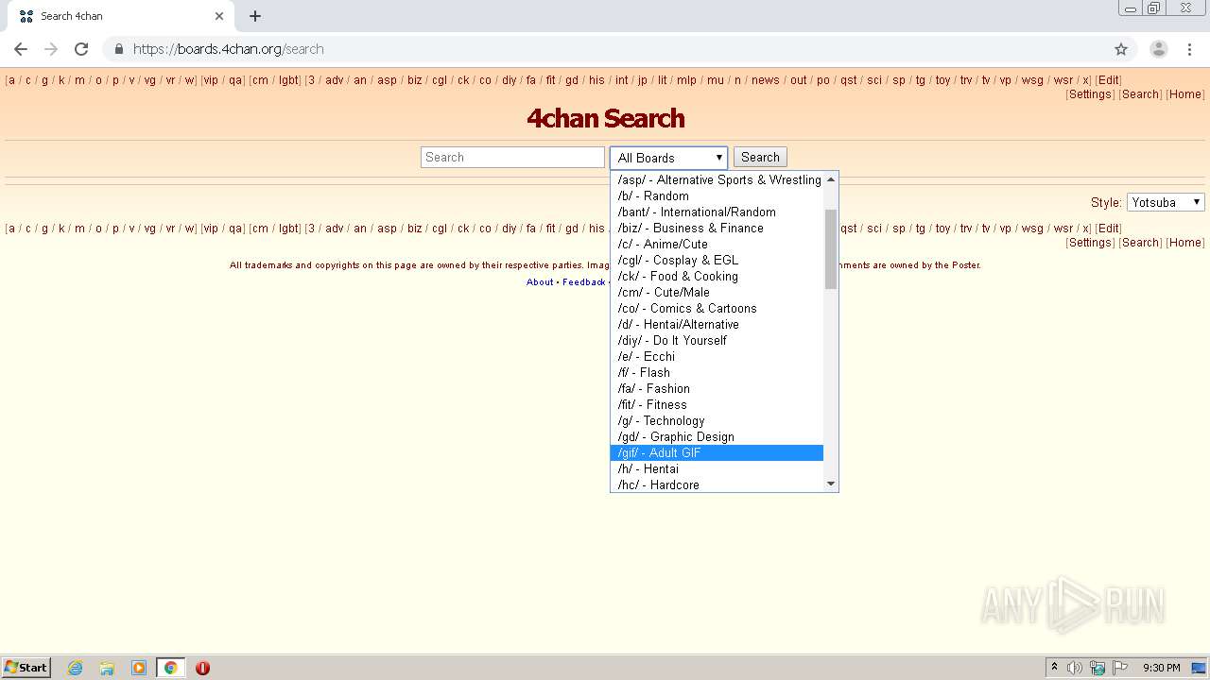Click the board list scrollbar thumb
Screen dimensions: 1210x680
pyautogui.click(x=831, y=249)
